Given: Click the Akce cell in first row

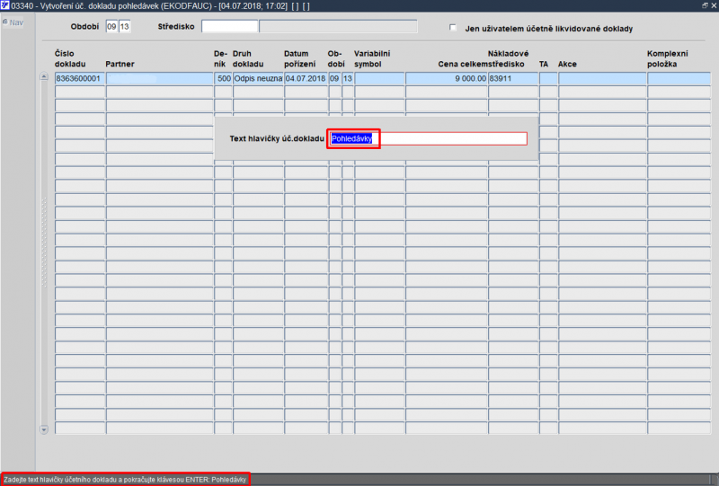Looking at the screenshot, I should pos(602,78).
